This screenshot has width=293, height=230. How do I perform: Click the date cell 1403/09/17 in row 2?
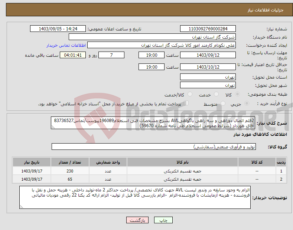click(32, 179)
